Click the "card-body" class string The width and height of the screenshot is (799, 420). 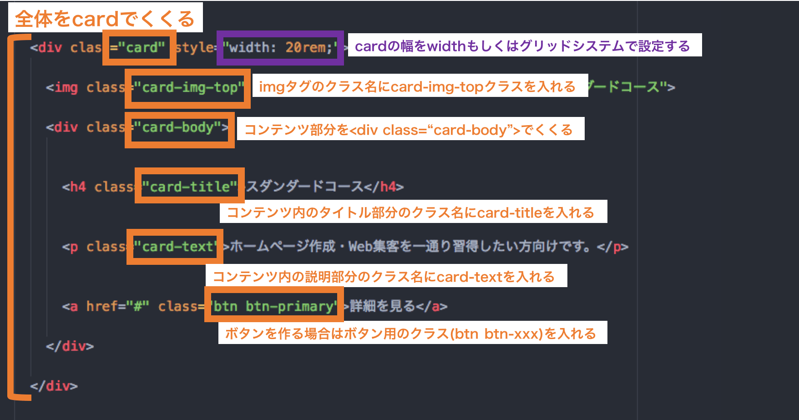coord(177,127)
